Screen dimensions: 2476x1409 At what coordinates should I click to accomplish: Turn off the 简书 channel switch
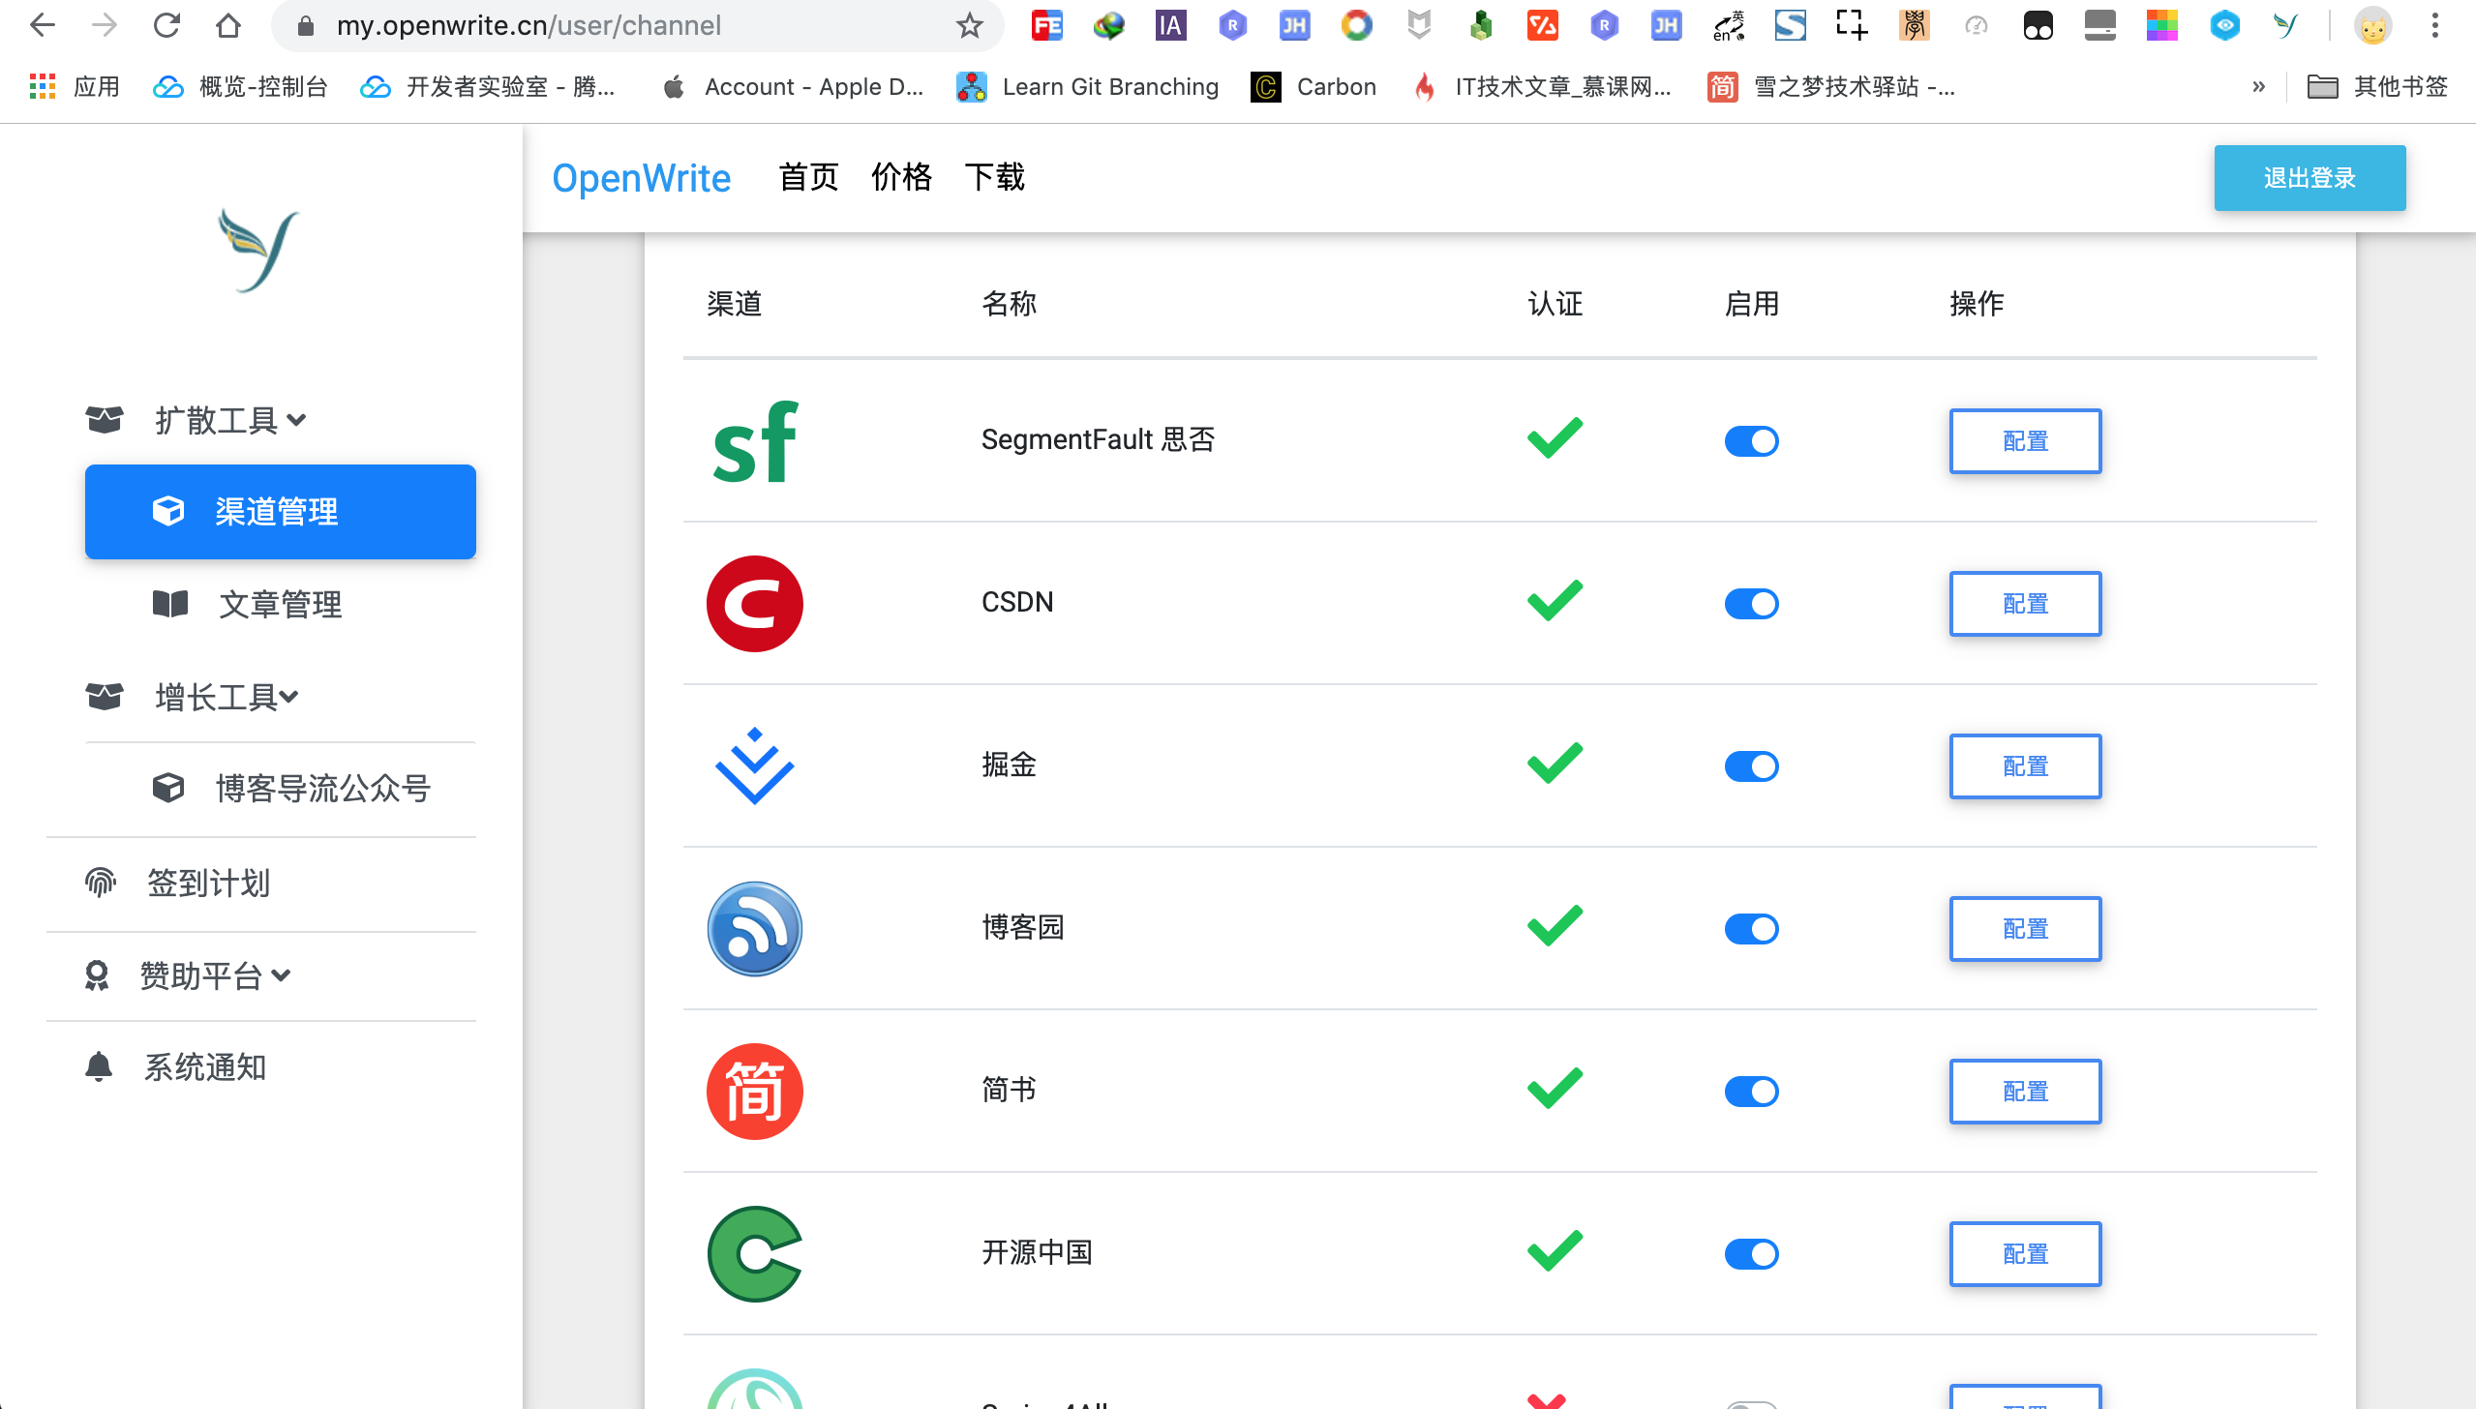(x=1750, y=1091)
